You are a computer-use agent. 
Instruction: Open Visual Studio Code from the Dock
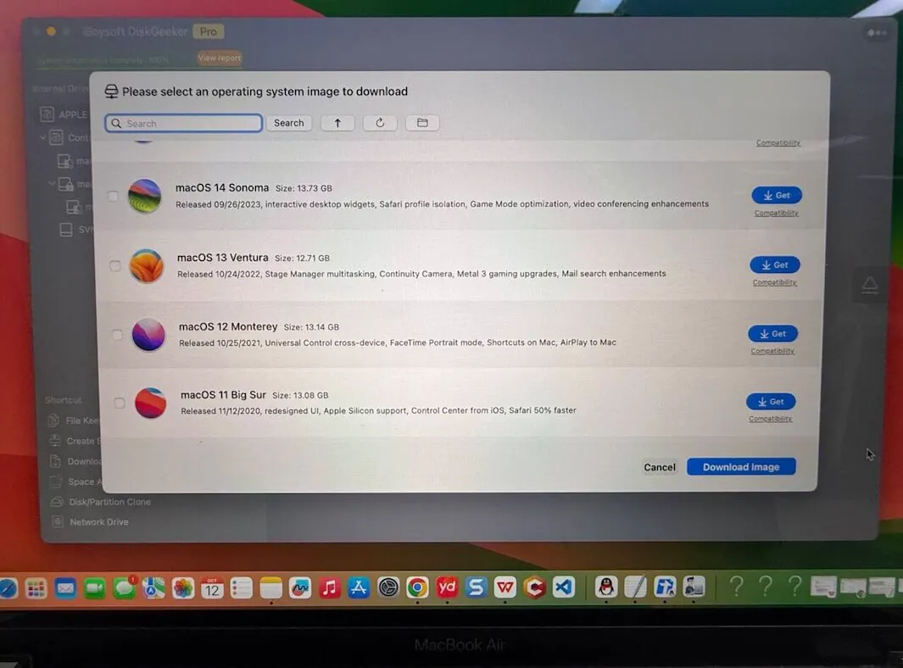564,587
